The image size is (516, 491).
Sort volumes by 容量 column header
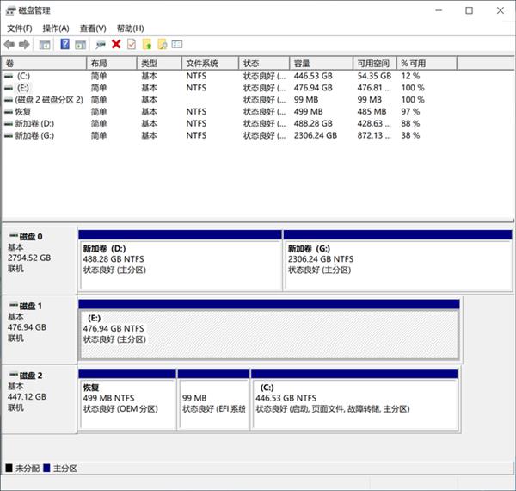click(x=318, y=63)
